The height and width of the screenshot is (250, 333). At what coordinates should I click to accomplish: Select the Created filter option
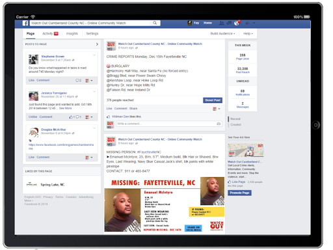235,124
